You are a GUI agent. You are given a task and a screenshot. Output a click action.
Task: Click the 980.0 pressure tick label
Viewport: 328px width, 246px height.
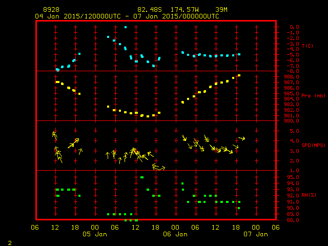292,121
